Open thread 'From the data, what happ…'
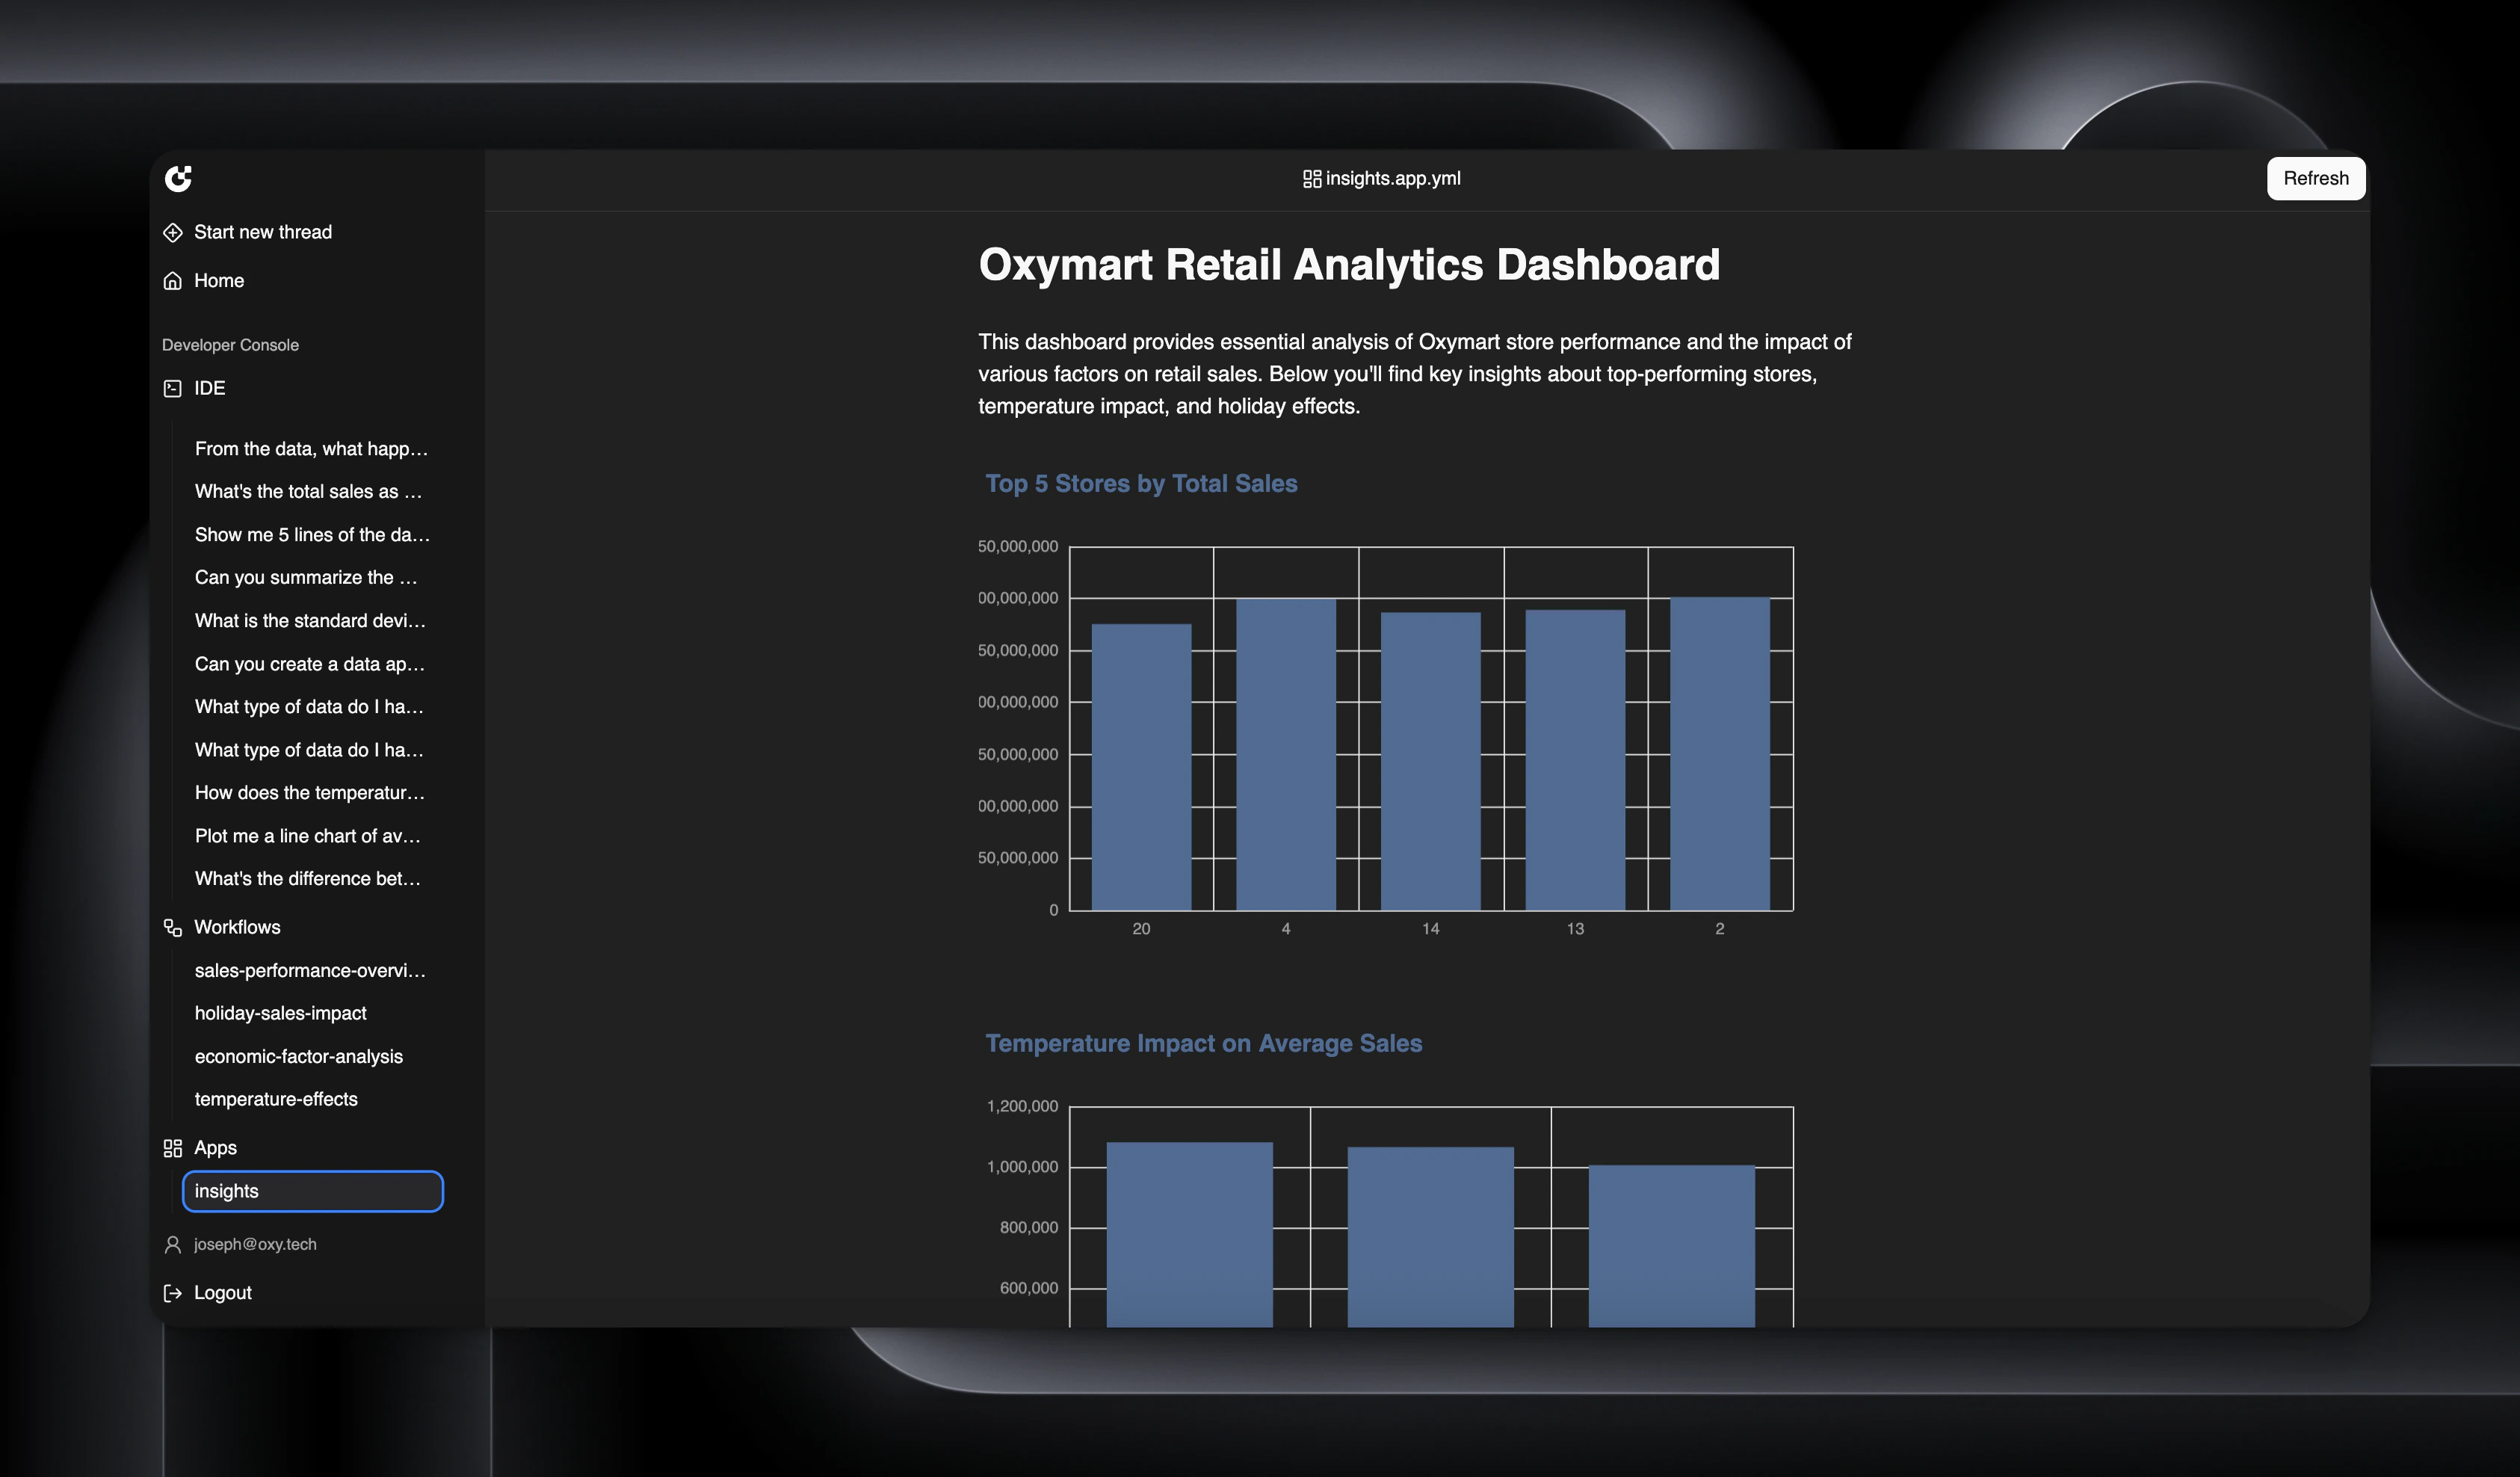Screen dimensions: 2520x1477 312,449
